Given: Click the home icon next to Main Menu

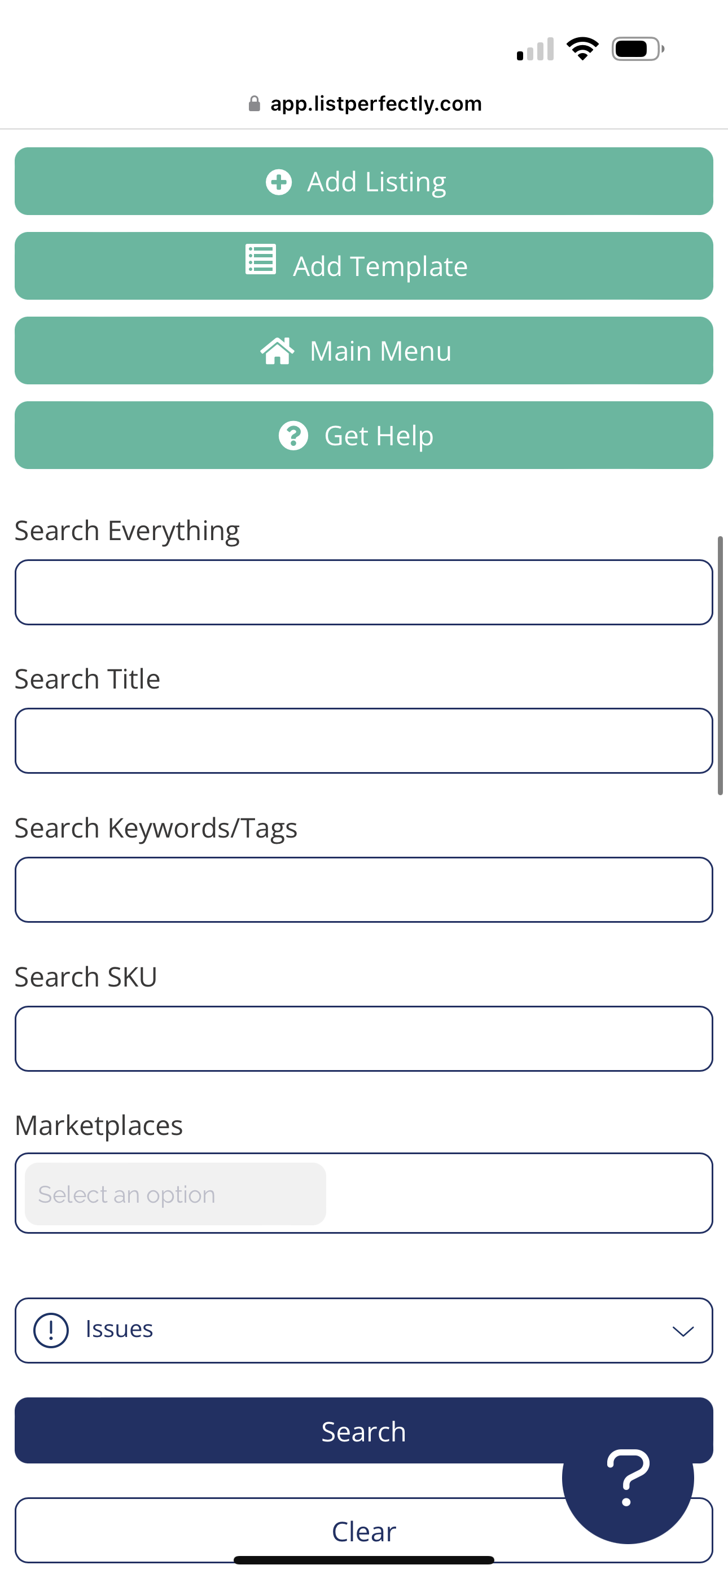Looking at the screenshot, I should tap(278, 350).
